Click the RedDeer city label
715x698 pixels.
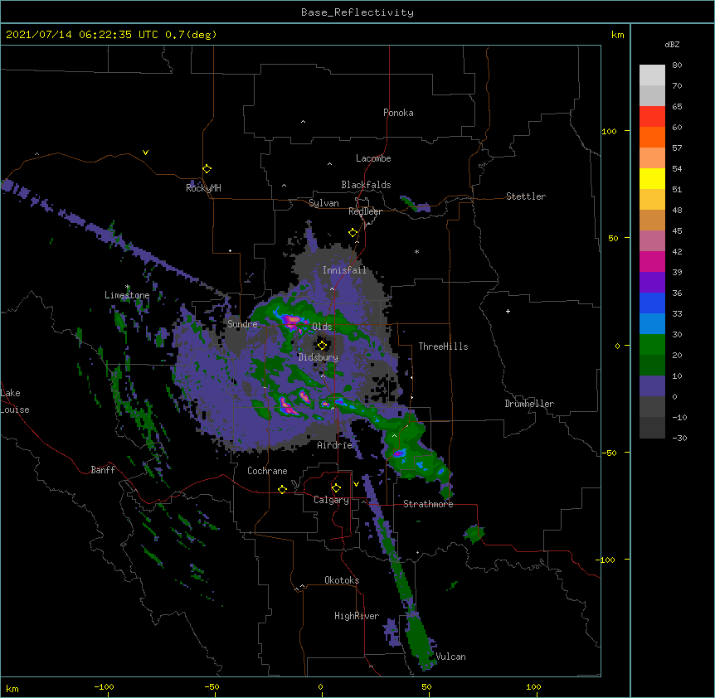point(365,211)
